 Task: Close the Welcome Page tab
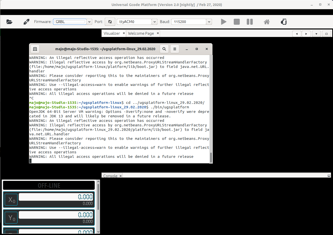click(x=158, y=33)
